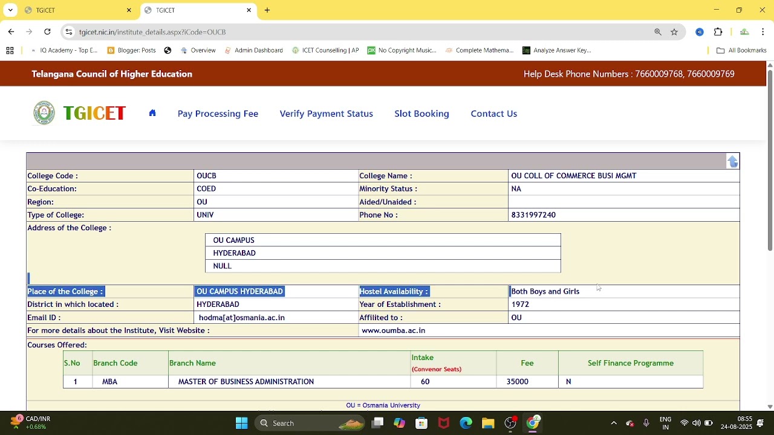Open ENG IN language switcher
This screenshot has width=774, height=435.
pyautogui.click(x=665, y=423)
